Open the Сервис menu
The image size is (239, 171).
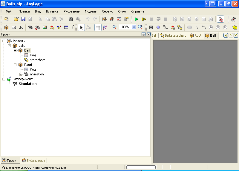point(107,11)
